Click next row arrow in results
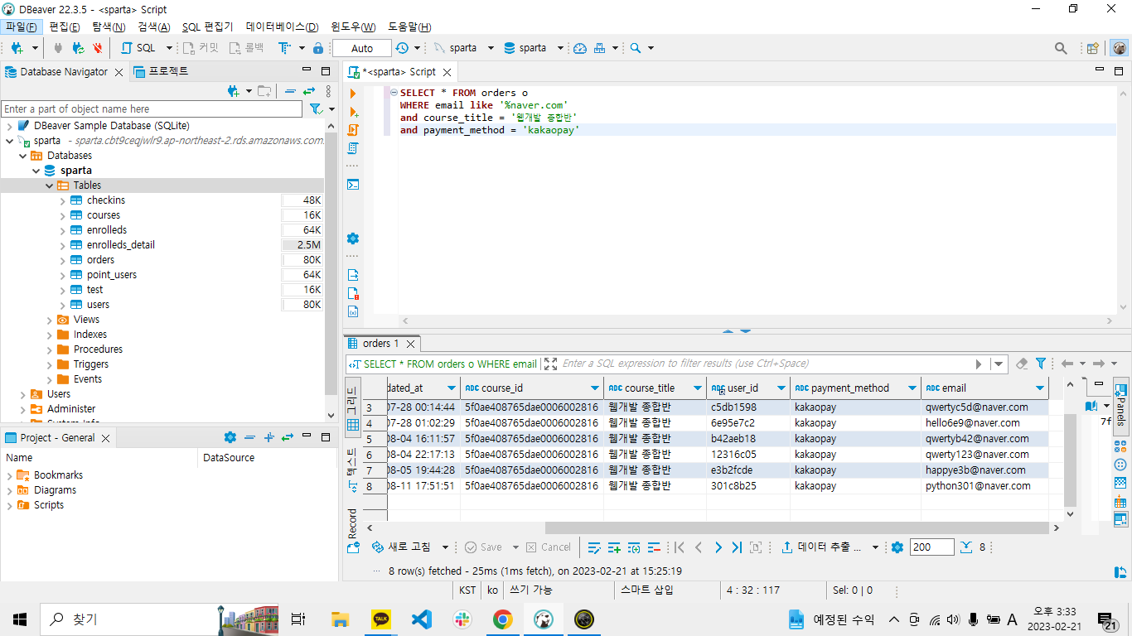Screen dimensions: 1132x636 pyautogui.click(x=718, y=547)
